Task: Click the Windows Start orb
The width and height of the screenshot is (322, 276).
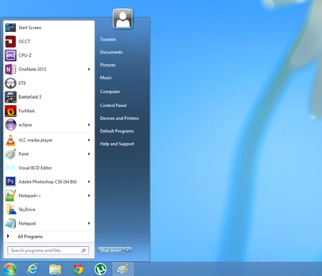Action: 9,269
